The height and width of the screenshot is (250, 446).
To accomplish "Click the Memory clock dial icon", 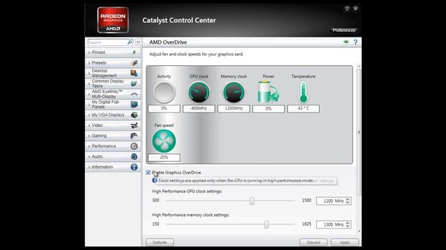I will [x=233, y=92].
